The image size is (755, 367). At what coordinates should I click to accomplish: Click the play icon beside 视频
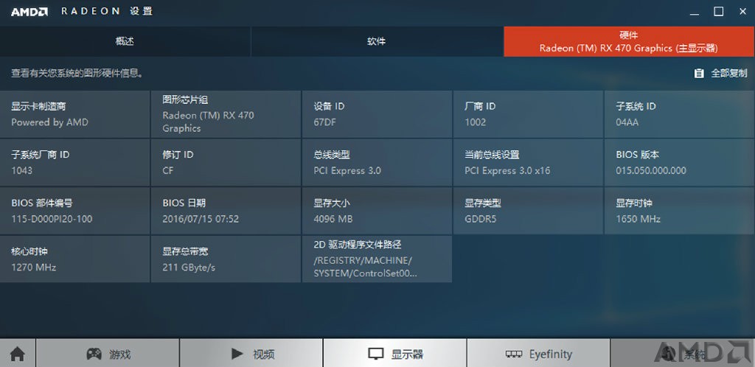(237, 354)
